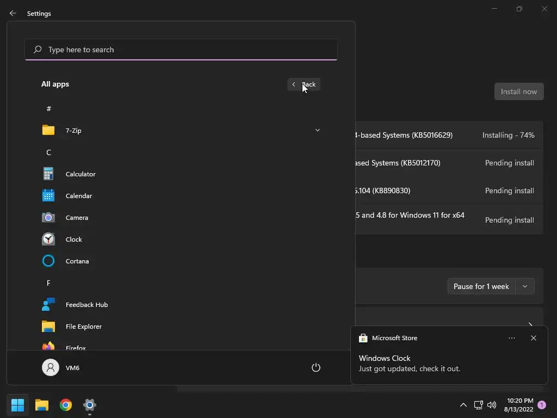Click Installing - 74% status
This screenshot has height=418, width=557.
click(509, 135)
